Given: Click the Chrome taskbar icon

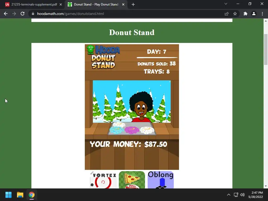Looking at the screenshot, I should point(32,195).
